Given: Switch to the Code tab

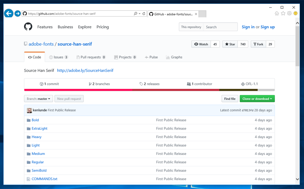Looking at the screenshot, I should 35,57.
